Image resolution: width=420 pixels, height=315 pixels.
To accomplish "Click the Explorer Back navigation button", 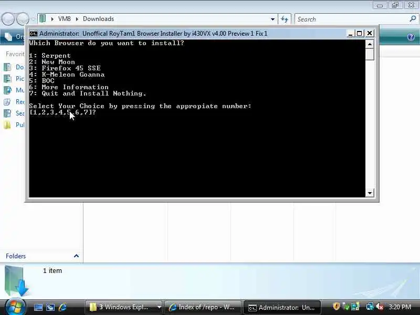I will point(8,19).
